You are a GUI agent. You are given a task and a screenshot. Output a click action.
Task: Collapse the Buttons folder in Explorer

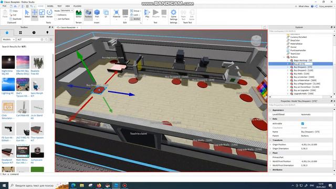tap(284, 57)
